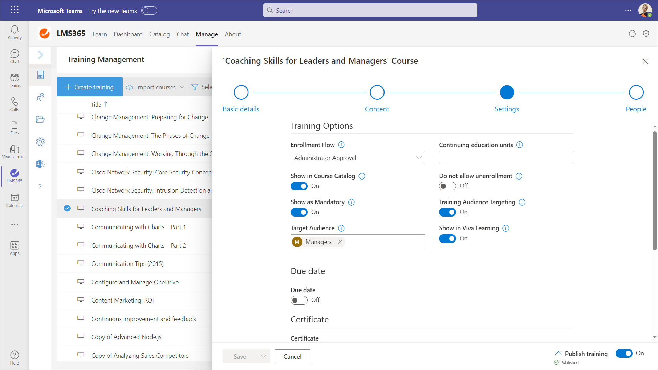Image resolution: width=658 pixels, height=370 pixels.
Task: Click info icon beside Enrollment Flow
Action: click(341, 145)
